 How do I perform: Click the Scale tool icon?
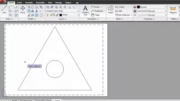[29, 11]
